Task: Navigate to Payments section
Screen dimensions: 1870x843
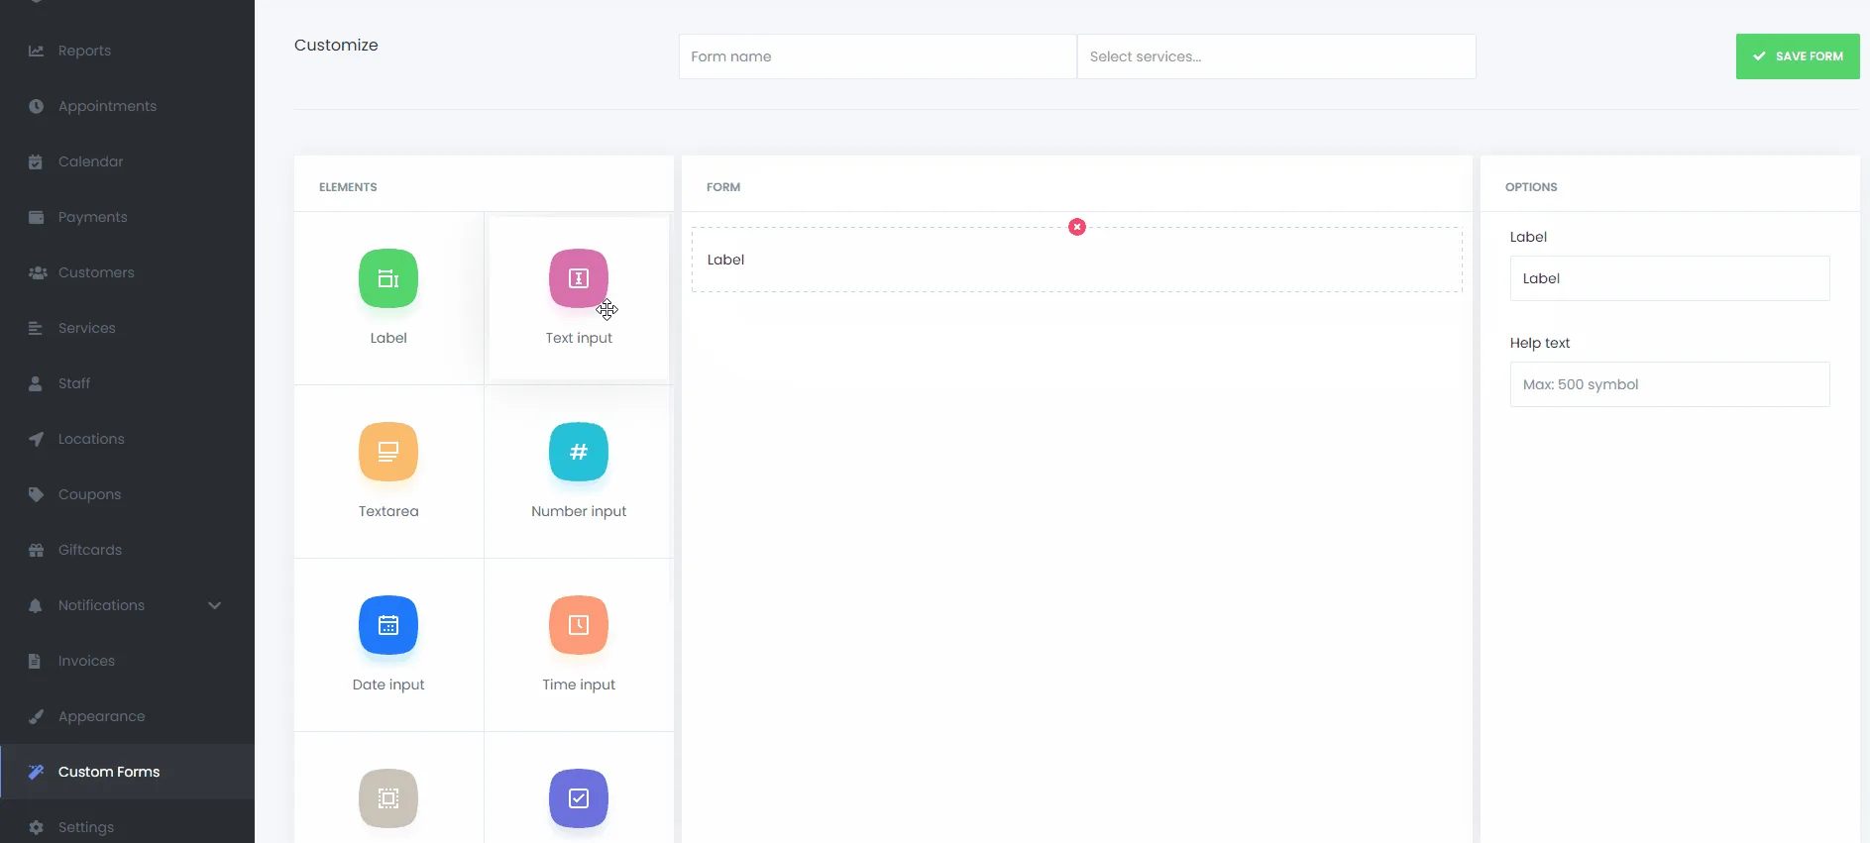Action: (93, 217)
